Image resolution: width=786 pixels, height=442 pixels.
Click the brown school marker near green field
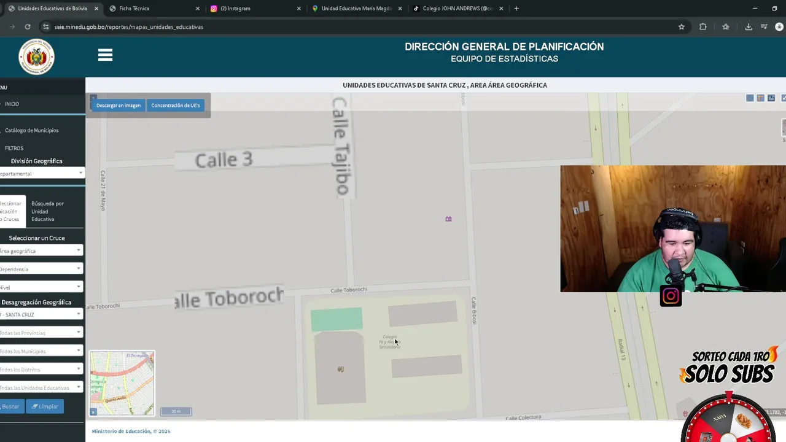click(x=340, y=369)
